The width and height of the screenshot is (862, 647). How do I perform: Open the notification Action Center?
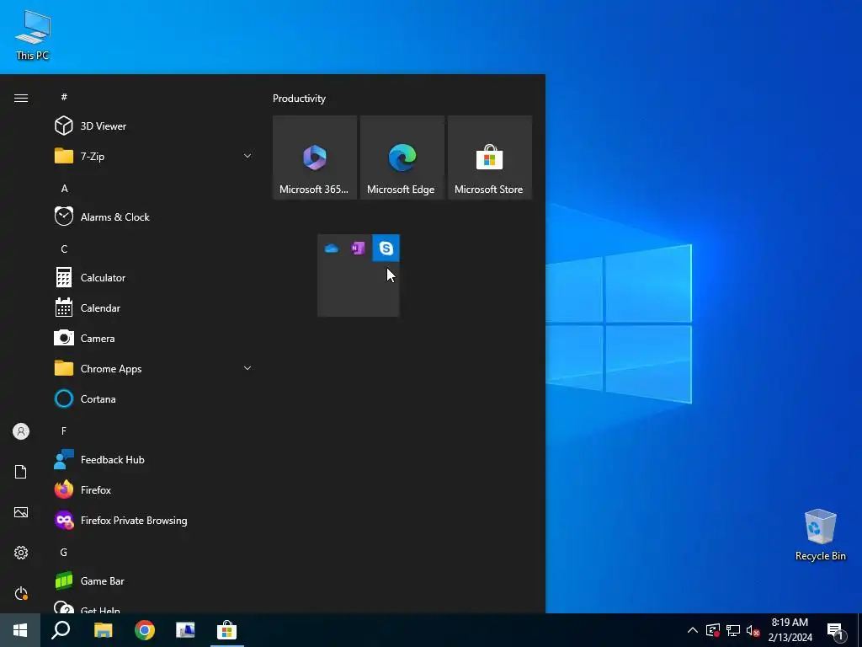pos(836,630)
